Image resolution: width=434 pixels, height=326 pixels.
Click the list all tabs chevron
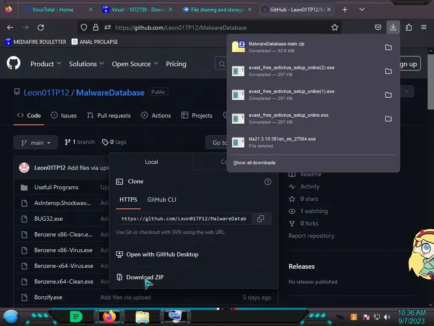(x=362, y=9)
